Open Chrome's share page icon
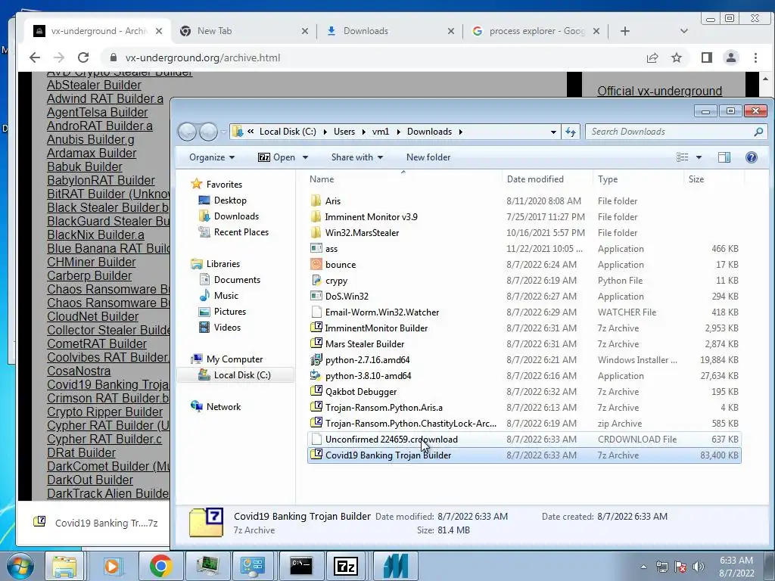 (652, 57)
